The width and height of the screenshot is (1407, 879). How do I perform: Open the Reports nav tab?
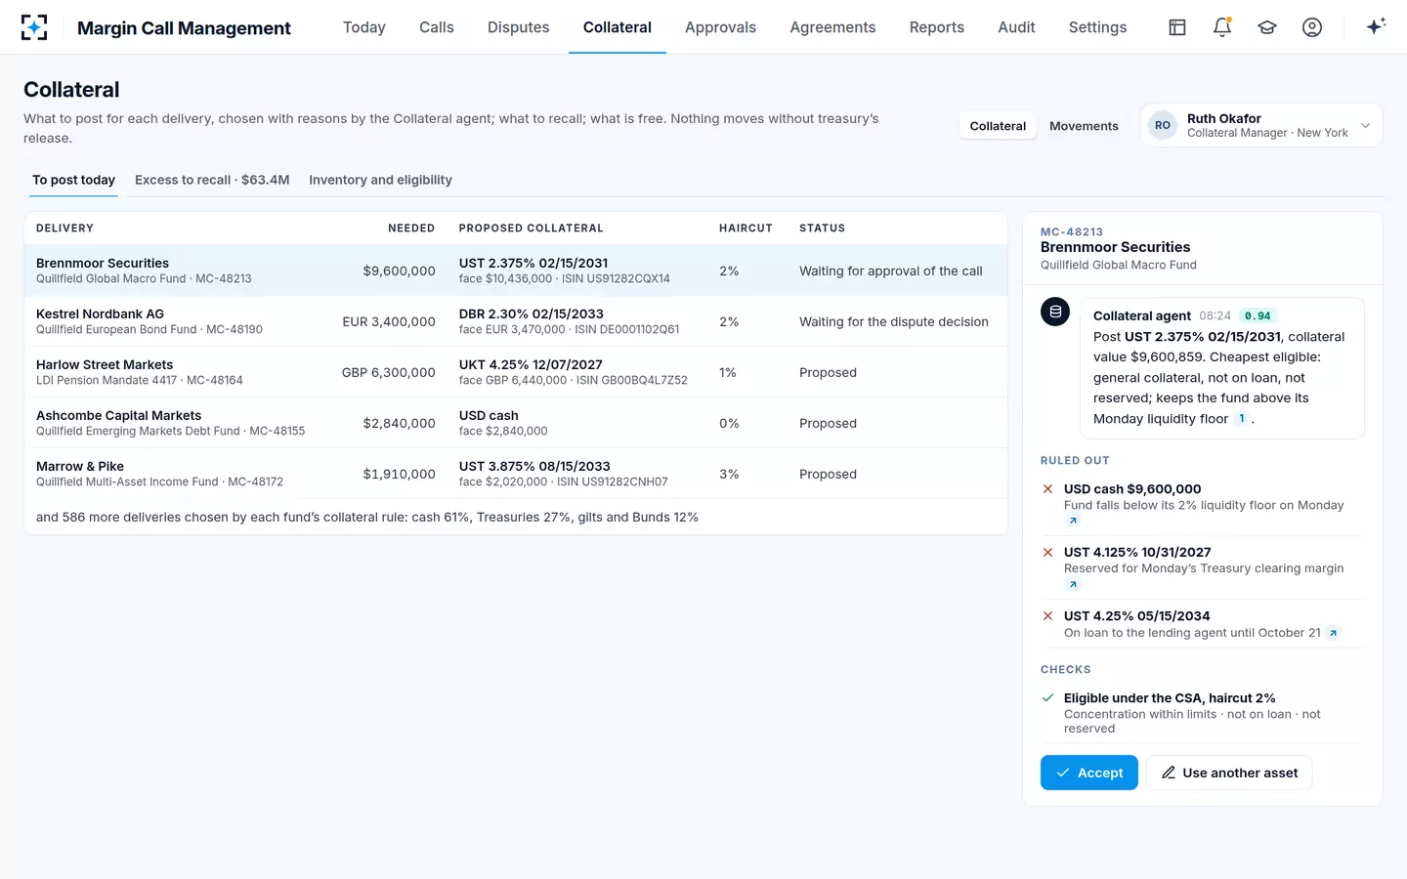(937, 27)
